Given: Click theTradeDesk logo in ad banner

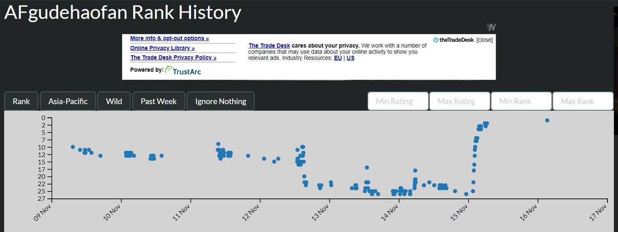Looking at the screenshot, I should pyautogui.click(x=454, y=40).
